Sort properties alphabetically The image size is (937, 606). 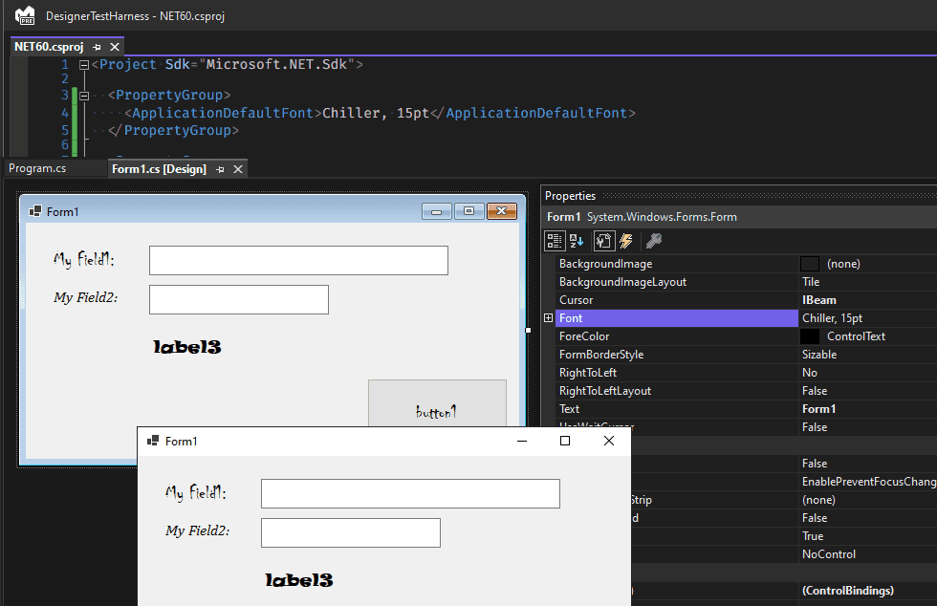click(x=577, y=241)
